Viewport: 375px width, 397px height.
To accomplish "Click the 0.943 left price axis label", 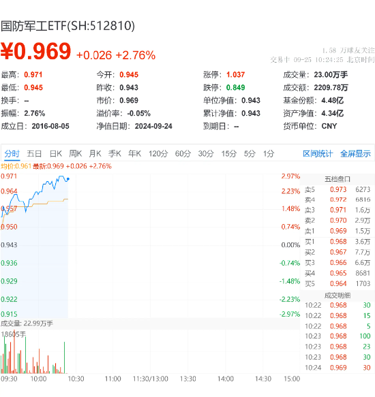I will click(9, 245).
